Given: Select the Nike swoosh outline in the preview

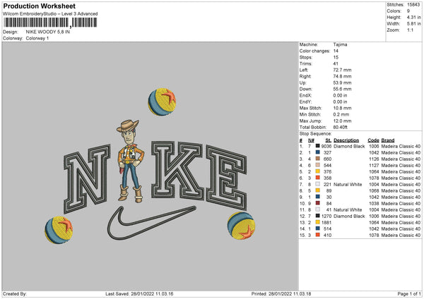Looking at the screenshot, I should (x=152, y=223).
